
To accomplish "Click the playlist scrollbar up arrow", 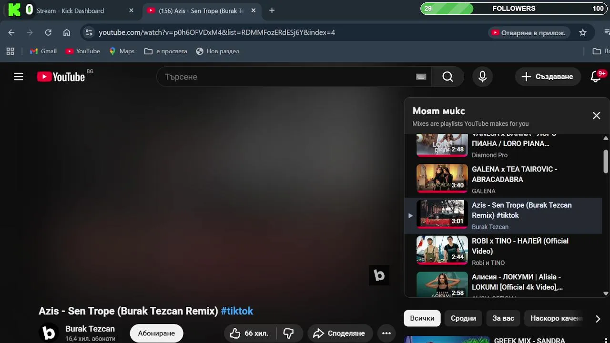I will click(606, 139).
